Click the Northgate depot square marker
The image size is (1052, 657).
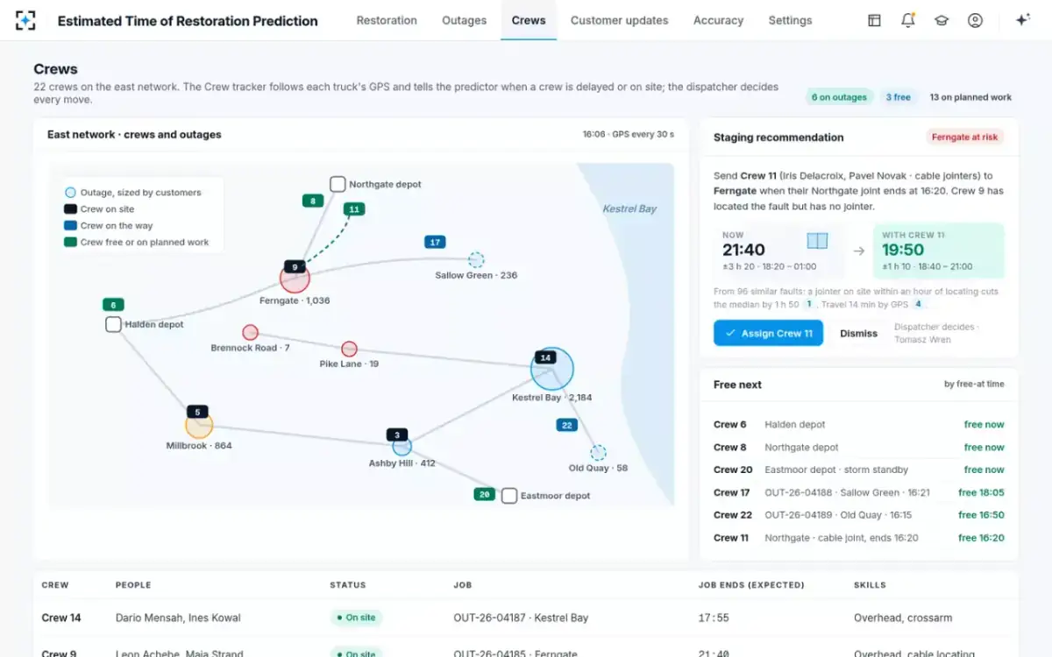(x=338, y=184)
